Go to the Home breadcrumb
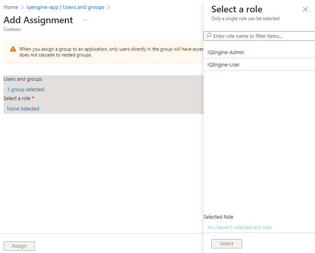315x253 pixels. coord(11,7)
